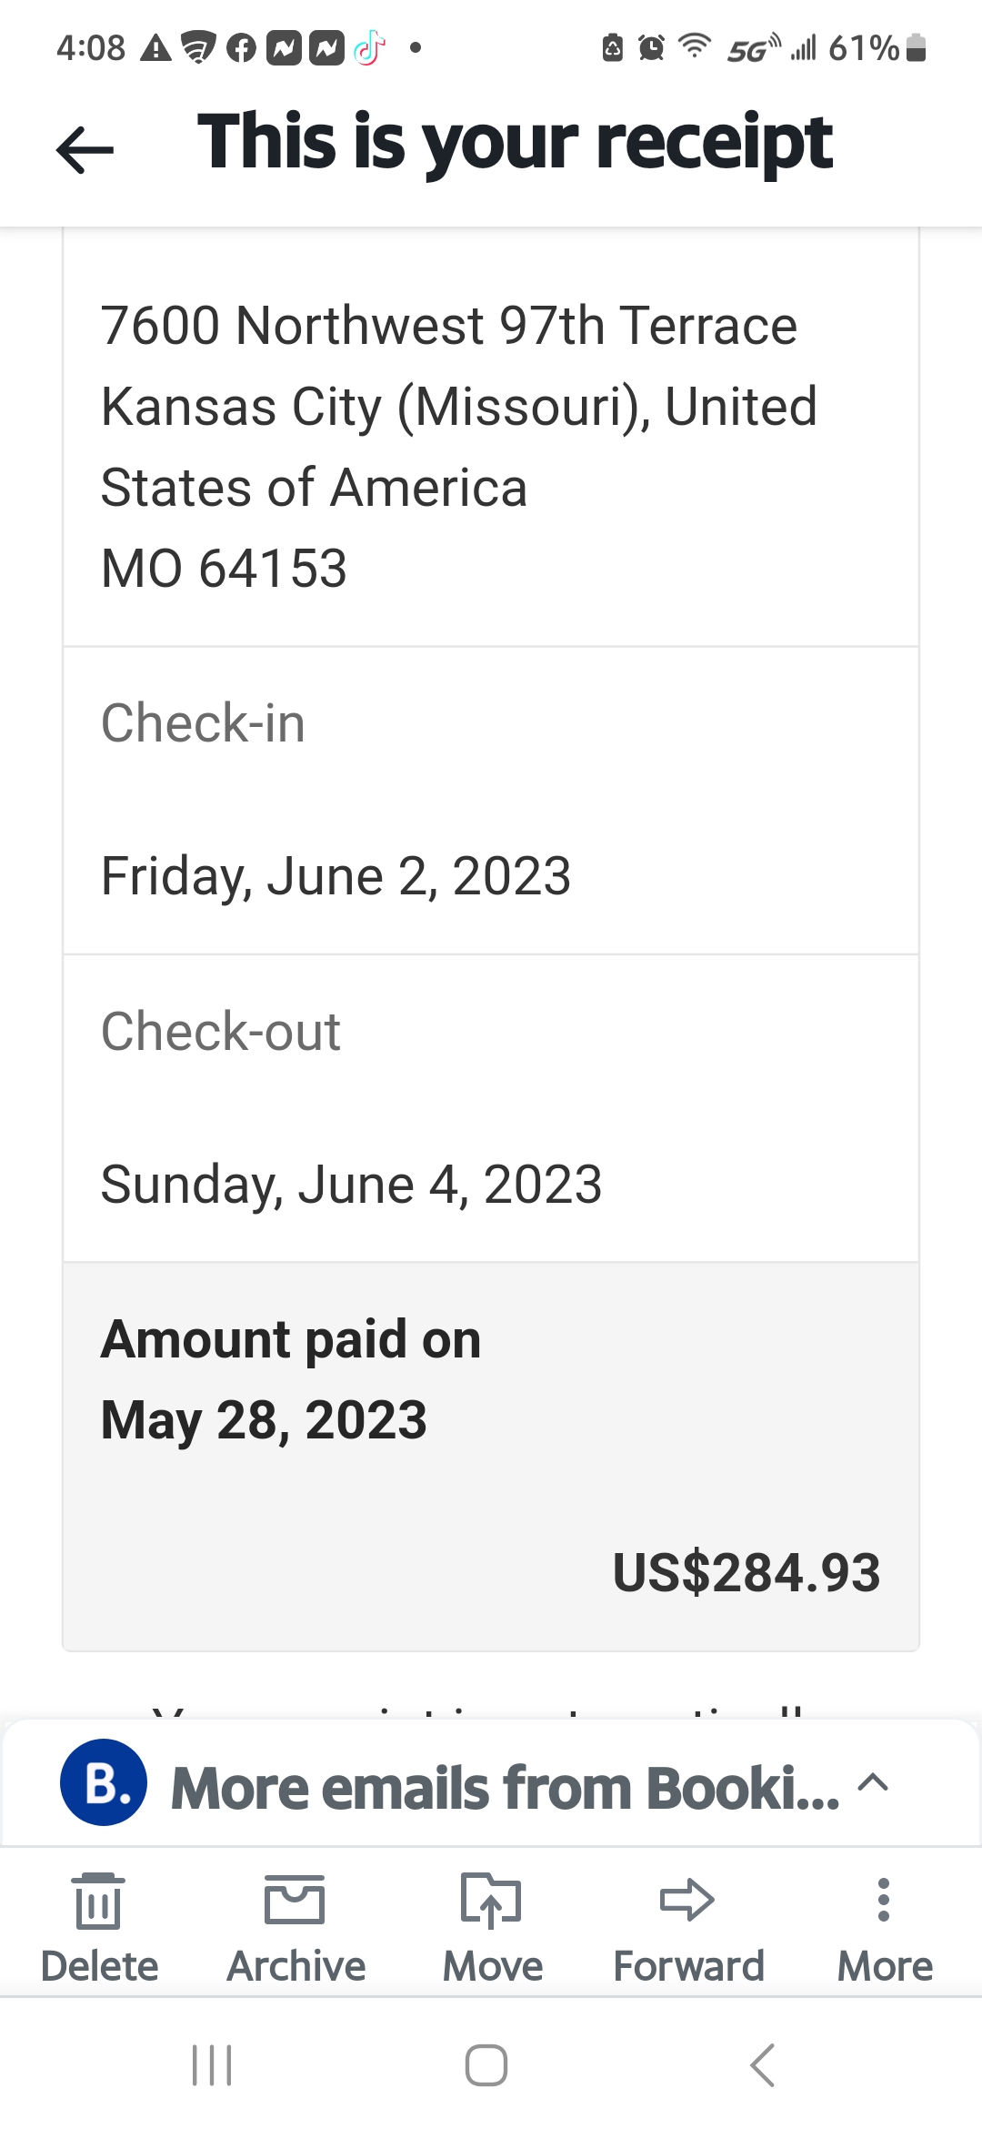This screenshot has width=982, height=2129.
Task: Tap the "This is your receipt" title
Action: [515, 142]
